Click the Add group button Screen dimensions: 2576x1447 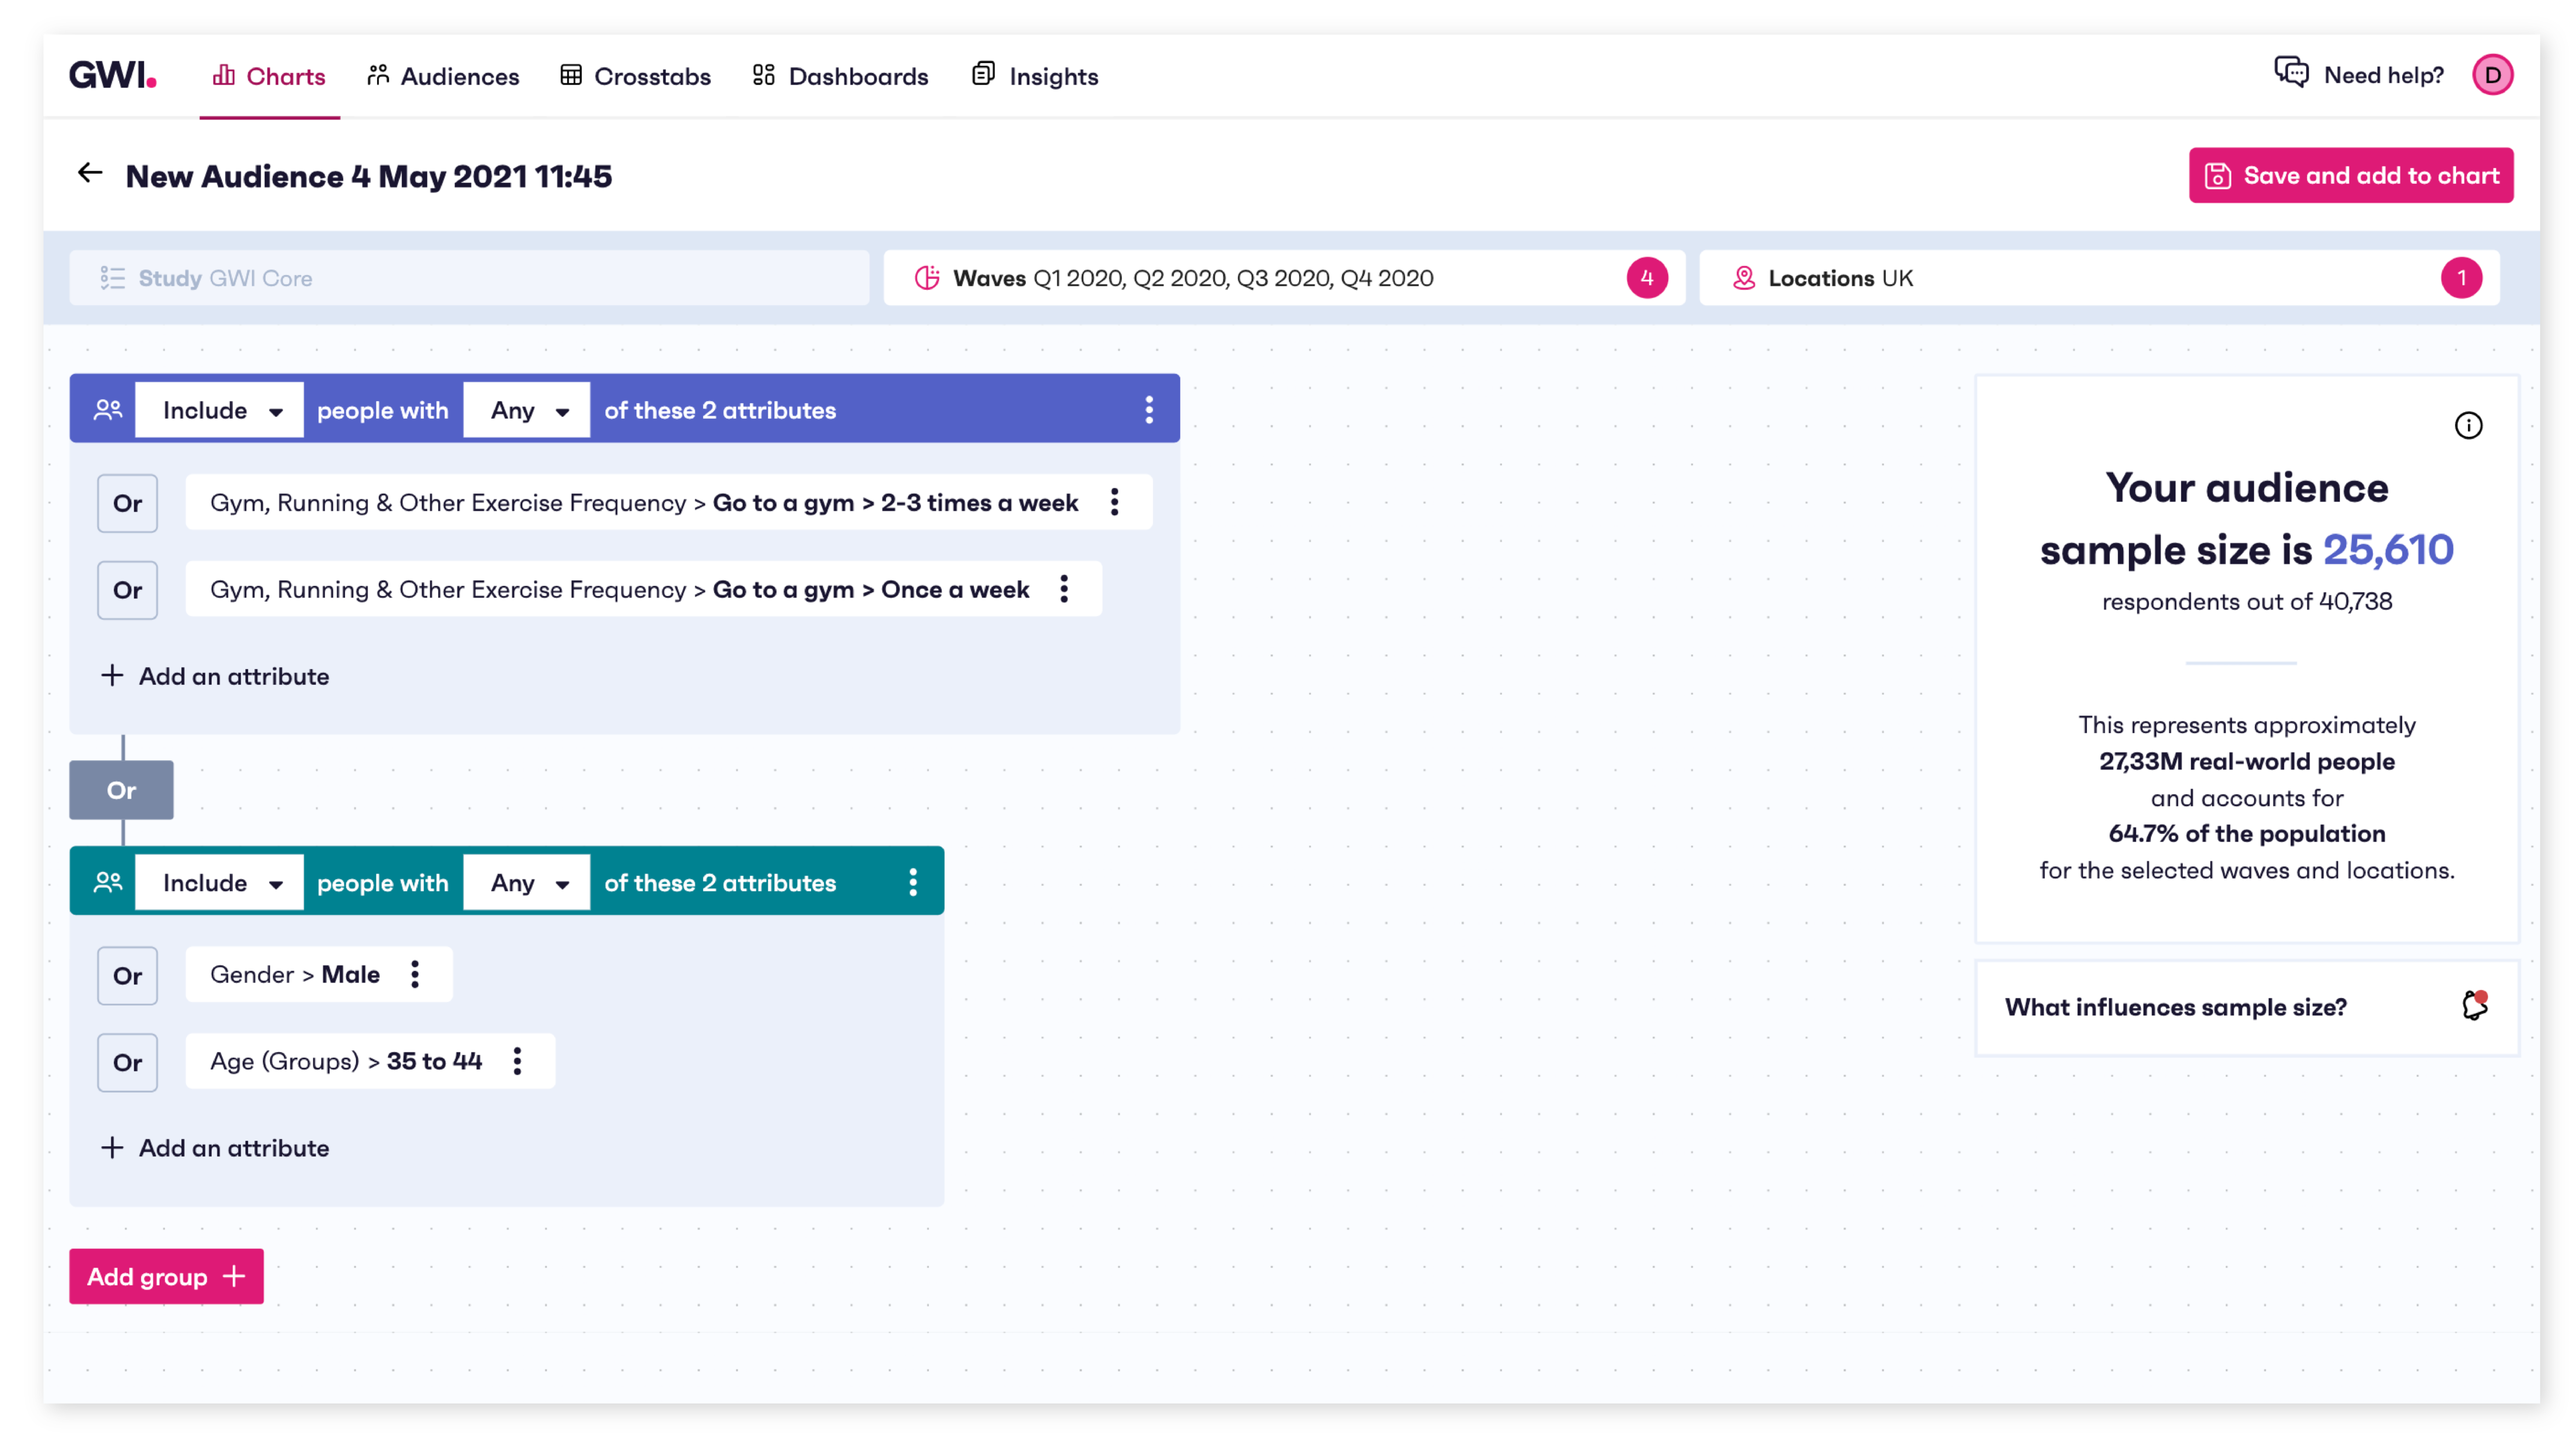166,1277
